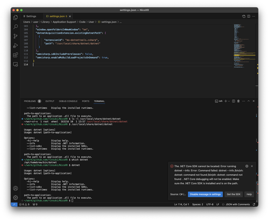Open the Extensions view
This screenshot has height=221, width=269.
tap(16, 55)
